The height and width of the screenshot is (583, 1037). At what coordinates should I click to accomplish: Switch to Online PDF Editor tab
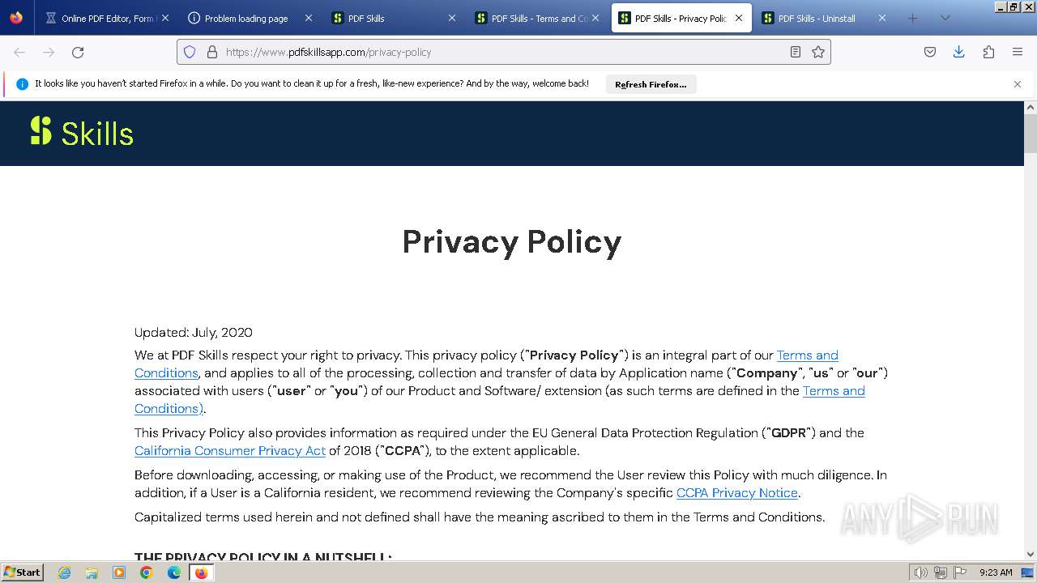click(105, 18)
